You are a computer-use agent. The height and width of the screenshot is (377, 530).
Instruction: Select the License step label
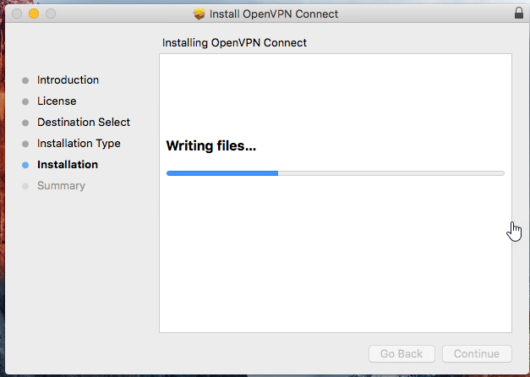(57, 101)
